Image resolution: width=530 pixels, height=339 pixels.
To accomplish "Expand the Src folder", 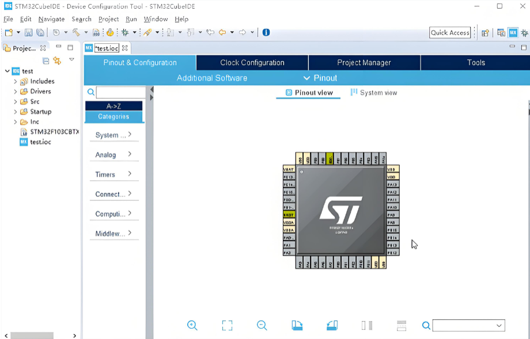I will click(15, 102).
